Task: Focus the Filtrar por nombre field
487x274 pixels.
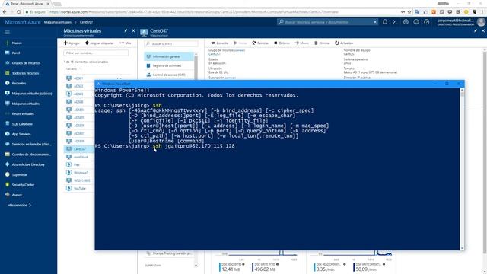Action: point(96,53)
